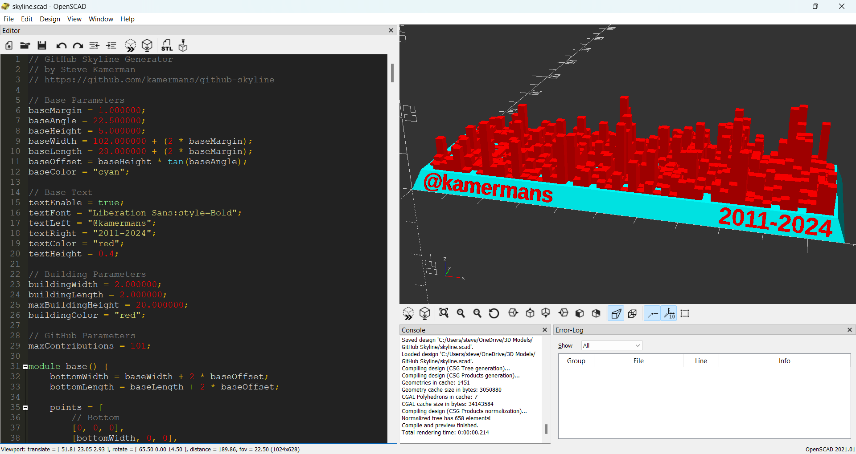This screenshot has width=856, height=454.
Task: Render the design from the editor toolbar
Action: (147, 45)
